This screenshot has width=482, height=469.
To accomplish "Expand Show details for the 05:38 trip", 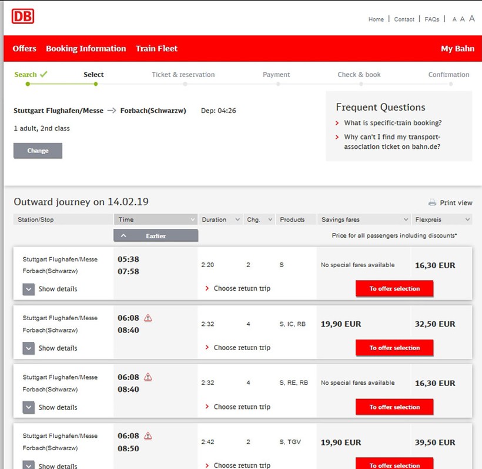I will click(x=29, y=289).
